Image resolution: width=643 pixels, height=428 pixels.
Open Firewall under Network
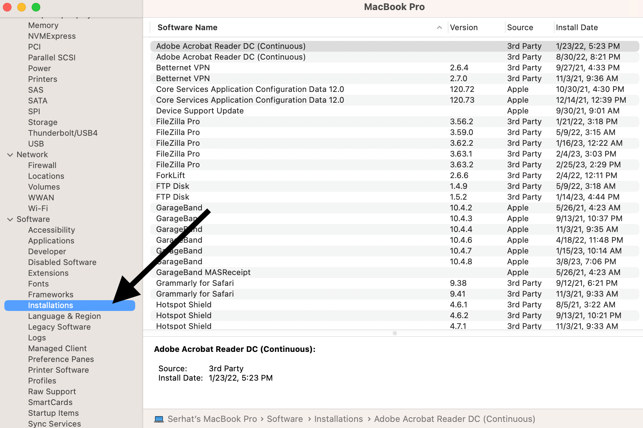[42, 166]
